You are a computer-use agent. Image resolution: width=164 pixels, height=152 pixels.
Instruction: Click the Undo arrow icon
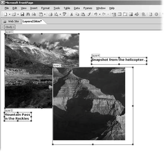tap(95, 14)
